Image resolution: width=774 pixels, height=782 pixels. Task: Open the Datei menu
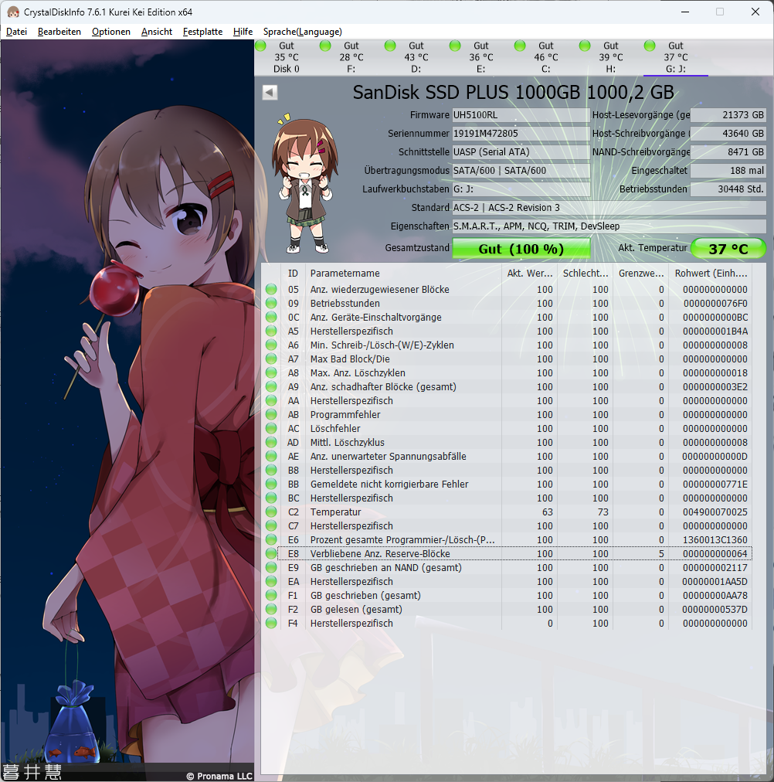coord(16,32)
